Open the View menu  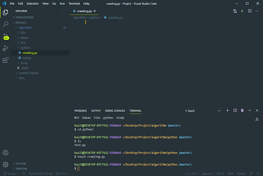(x=45, y=4)
